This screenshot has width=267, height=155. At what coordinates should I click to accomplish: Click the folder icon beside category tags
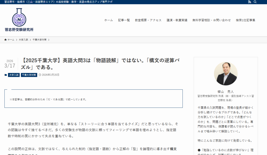click(x=6, y=75)
